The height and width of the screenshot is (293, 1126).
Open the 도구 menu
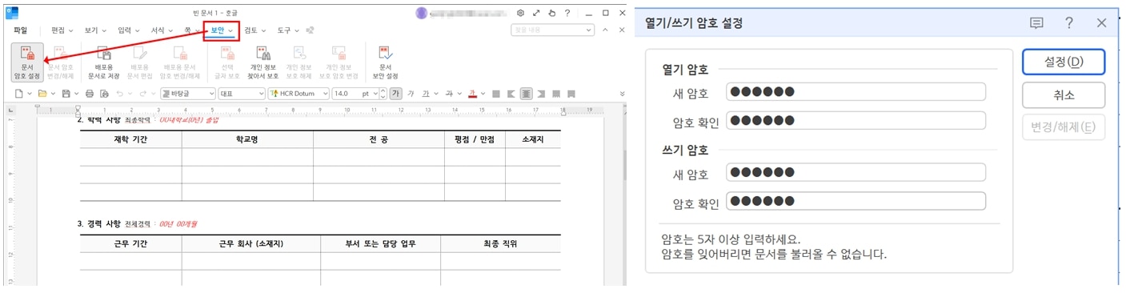click(x=288, y=30)
